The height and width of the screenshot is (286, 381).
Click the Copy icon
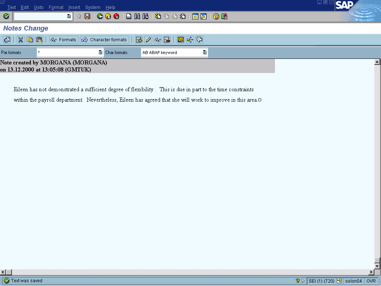click(30, 39)
